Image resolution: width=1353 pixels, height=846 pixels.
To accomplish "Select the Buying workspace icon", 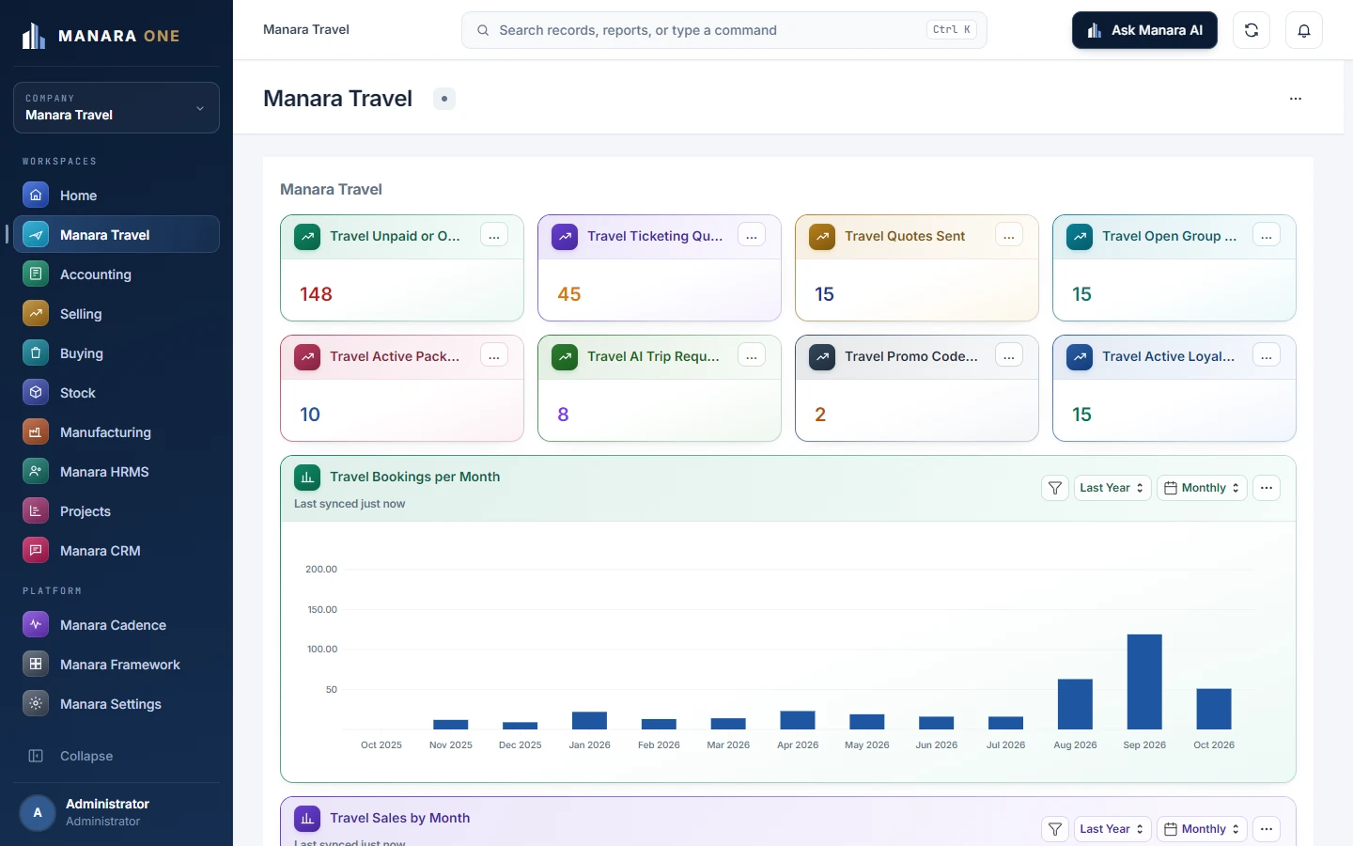I will [36, 352].
